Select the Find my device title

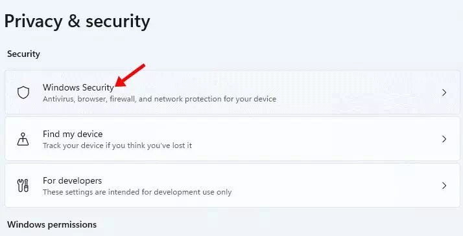[73, 134]
